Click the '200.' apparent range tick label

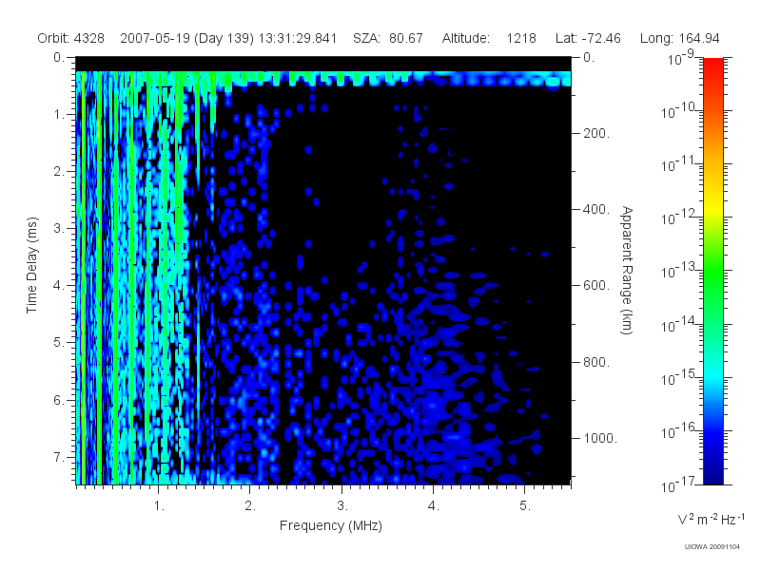pos(596,133)
